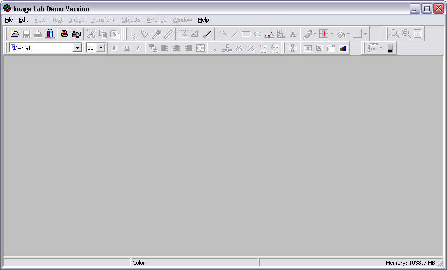This screenshot has width=447, height=270.
Task: Toggle underline text formatting
Action: click(127, 48)
